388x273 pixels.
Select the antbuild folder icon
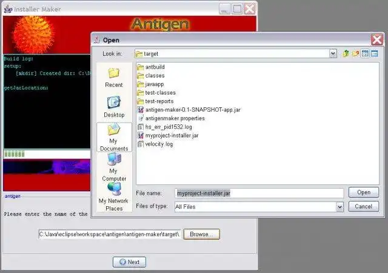140,67
